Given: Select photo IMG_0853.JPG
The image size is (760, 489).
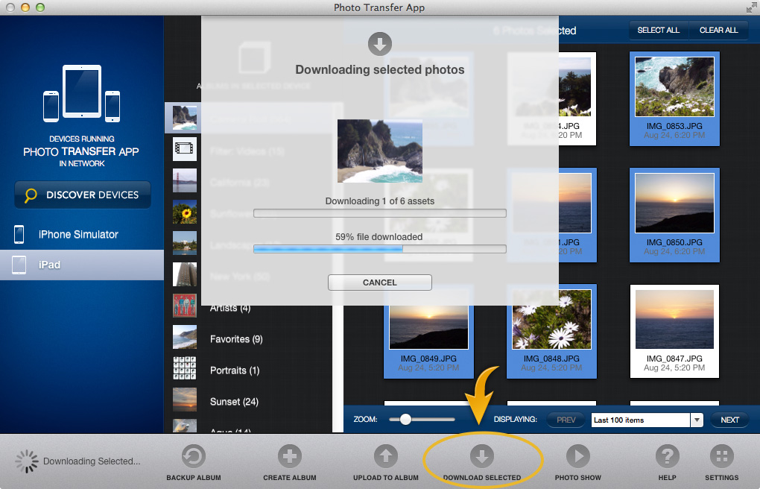Looking at the screenshot, I should pos(674,99).
